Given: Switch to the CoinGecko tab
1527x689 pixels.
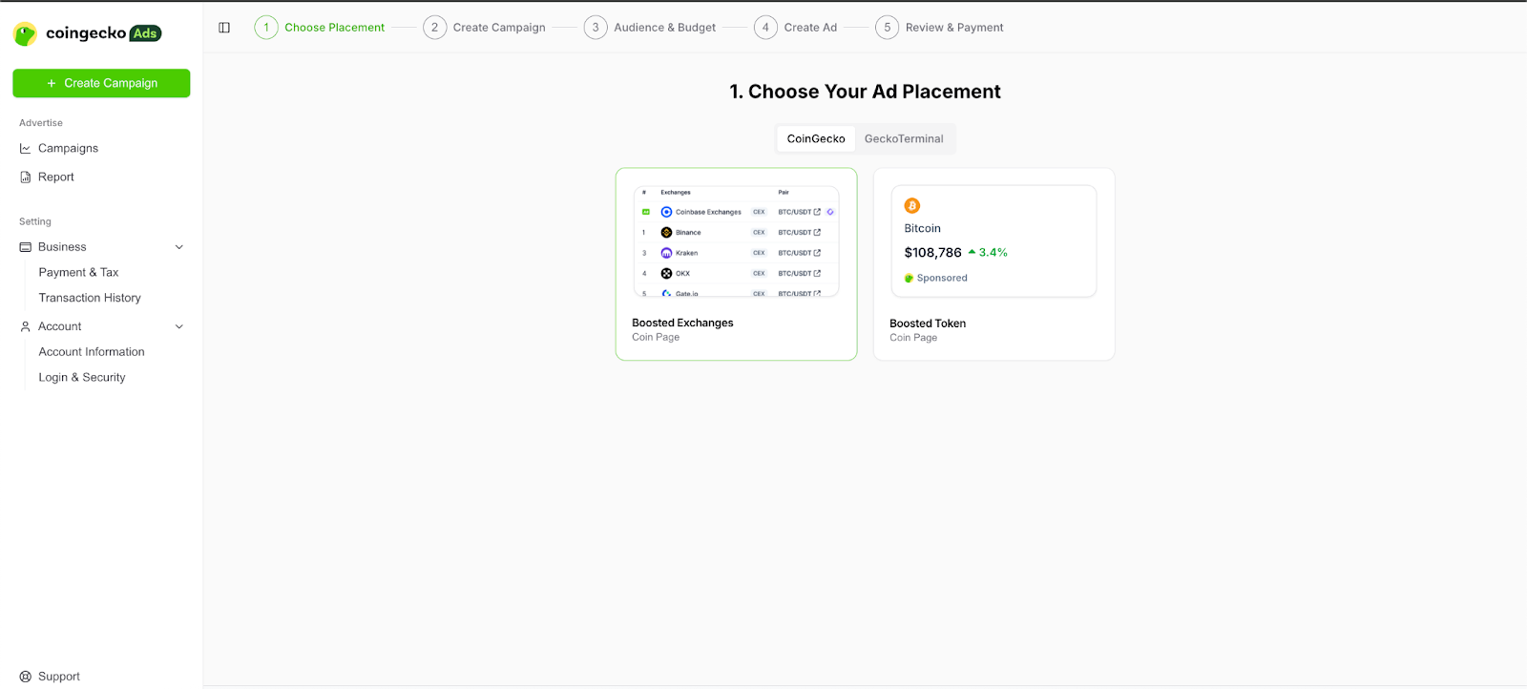Looking at the screenshot, I should click(816, 139).
